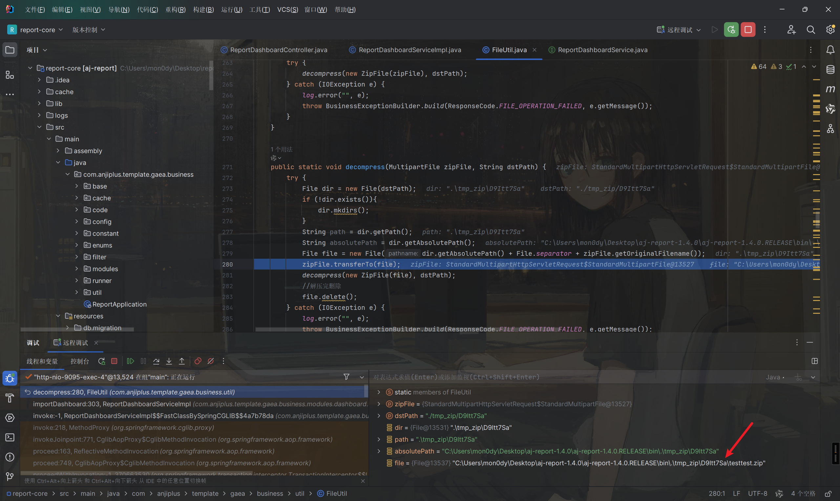
Task: Open the Services tool window icon
Action: tap(10, 418)
